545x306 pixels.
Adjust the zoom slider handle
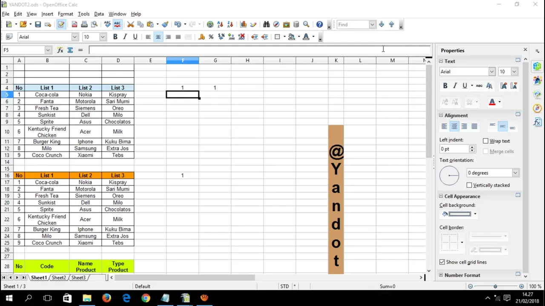pos(495,286)
